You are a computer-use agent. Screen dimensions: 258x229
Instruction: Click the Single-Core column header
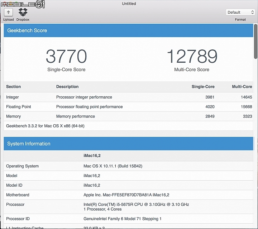tap(203, 87)
